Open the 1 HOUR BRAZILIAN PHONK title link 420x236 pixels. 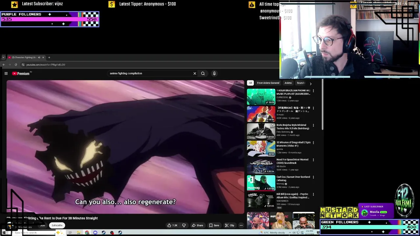(293, 92)
